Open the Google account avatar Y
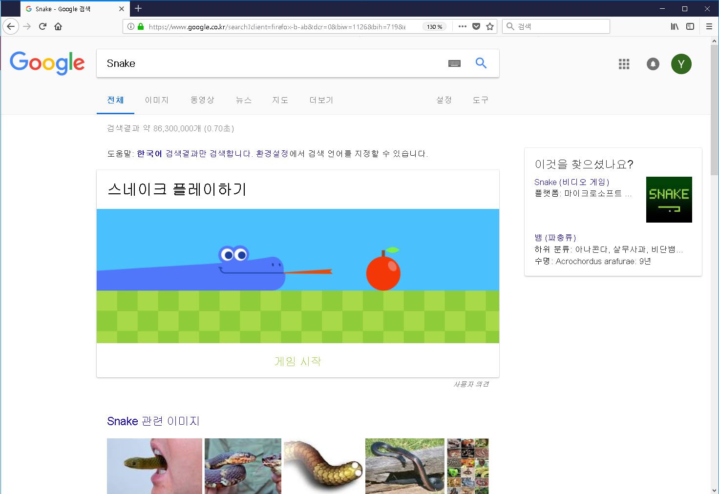Viewport: 719px width, 494px height. tap(681, 64)
